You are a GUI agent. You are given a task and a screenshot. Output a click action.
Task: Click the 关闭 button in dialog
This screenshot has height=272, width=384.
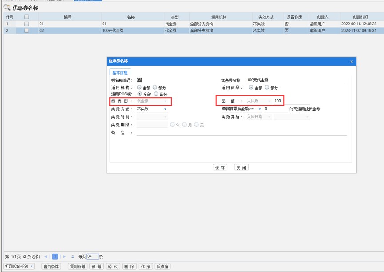241,167
